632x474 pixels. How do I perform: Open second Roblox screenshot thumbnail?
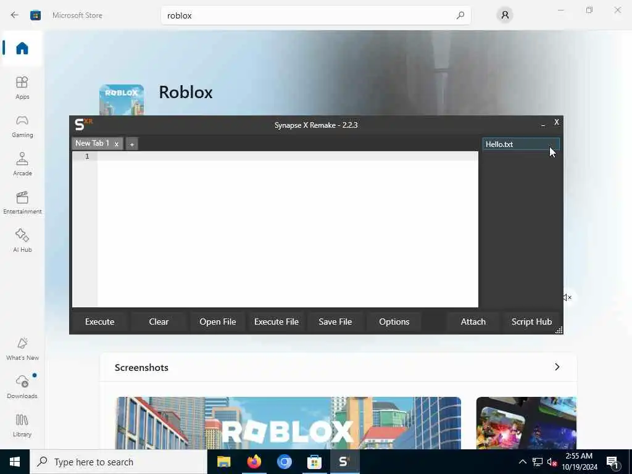[526, 423]
